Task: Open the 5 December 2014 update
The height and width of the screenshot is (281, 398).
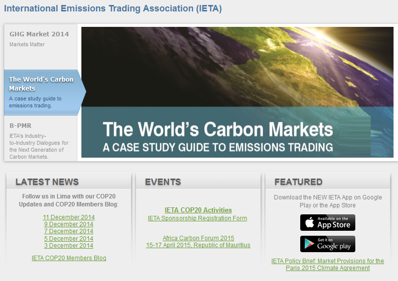Action: [68, 239]
